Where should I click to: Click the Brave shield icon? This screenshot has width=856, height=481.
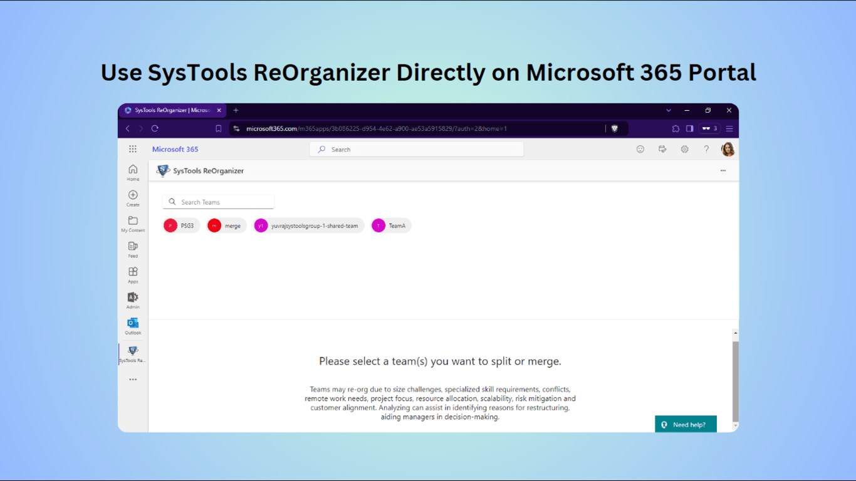tap(615, 128)
